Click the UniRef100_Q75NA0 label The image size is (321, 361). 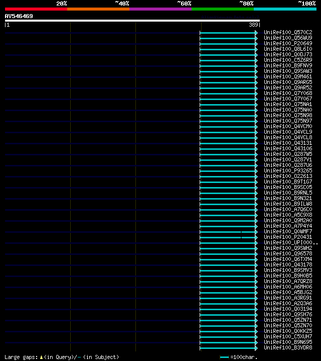pyautogui.click(x=288, y=110)
